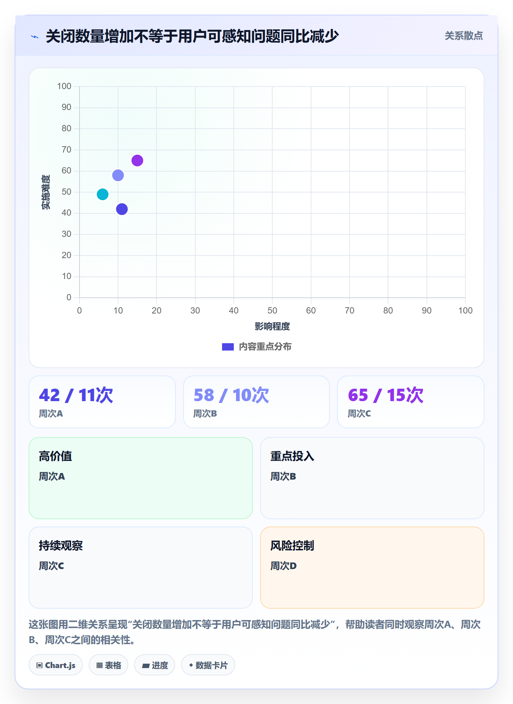Select the purple scatter point near 65
The image size is (513, 704).
pyautogui.click(x=137, y=161)
